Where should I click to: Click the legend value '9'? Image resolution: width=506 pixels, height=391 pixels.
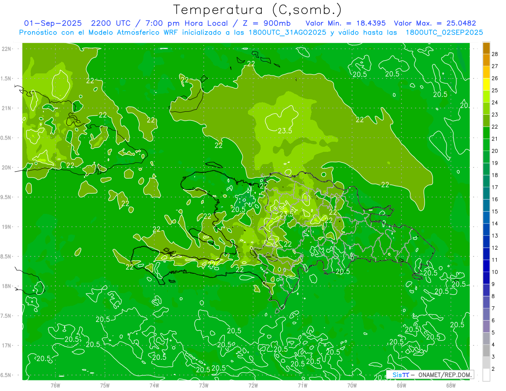(x=494, y=284)
